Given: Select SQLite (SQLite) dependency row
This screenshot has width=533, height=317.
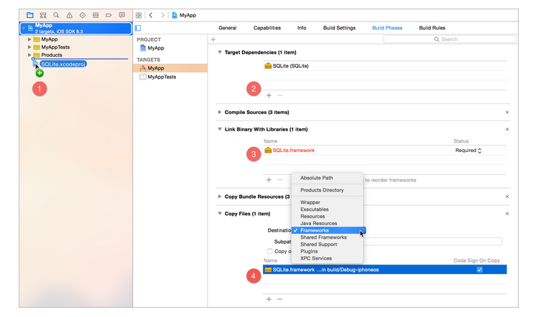Looking at the screenshot, I should click(x=385, y=66).
